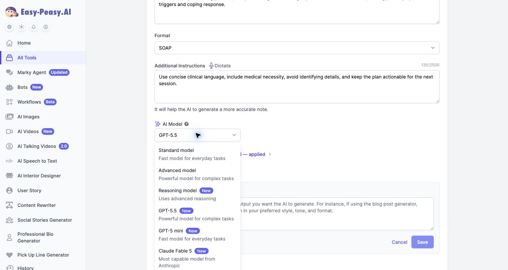Open the Format SOAP dropdown
Screen dimensions: 508x270
297,48
